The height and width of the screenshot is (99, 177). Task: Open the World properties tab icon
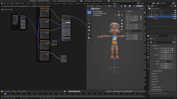pos(148,54)
